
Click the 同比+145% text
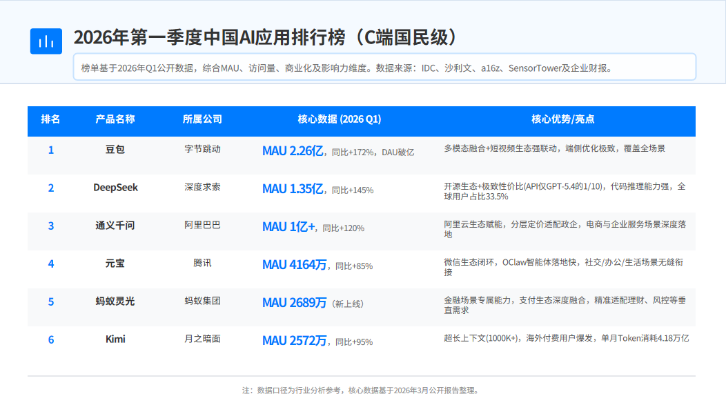click(353, 190)
